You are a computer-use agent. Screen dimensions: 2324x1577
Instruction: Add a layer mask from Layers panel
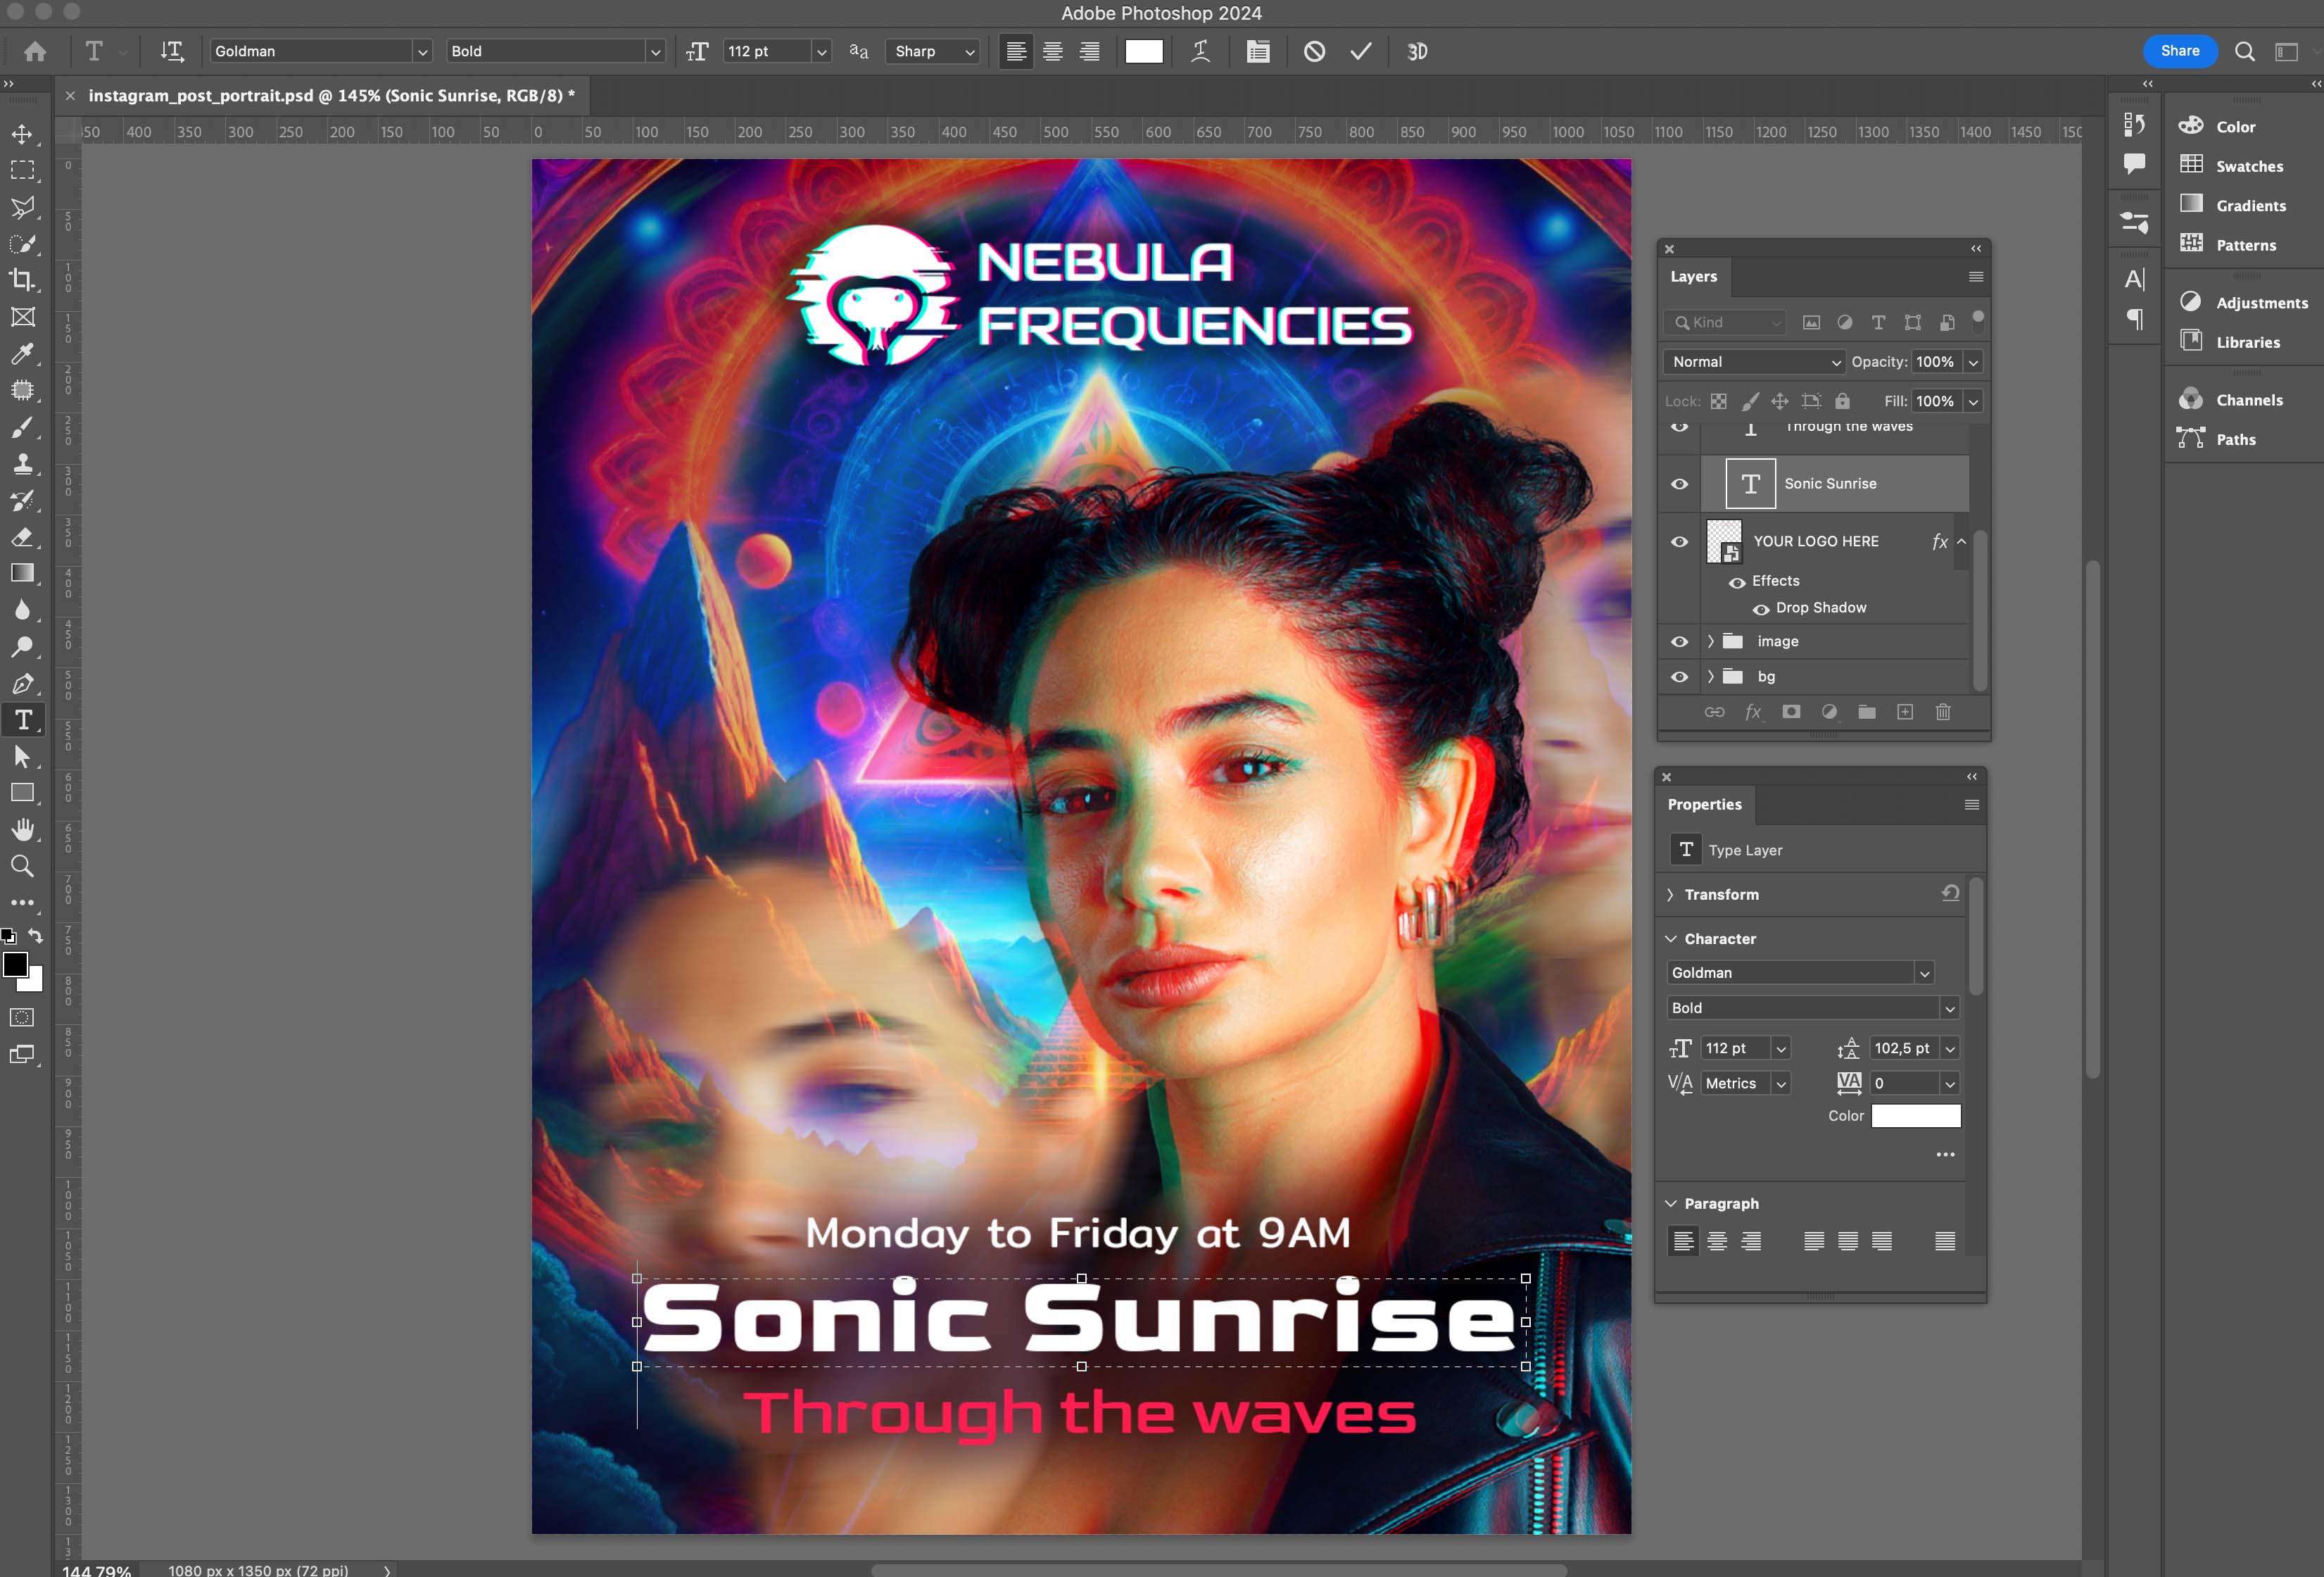[1791, 712]
